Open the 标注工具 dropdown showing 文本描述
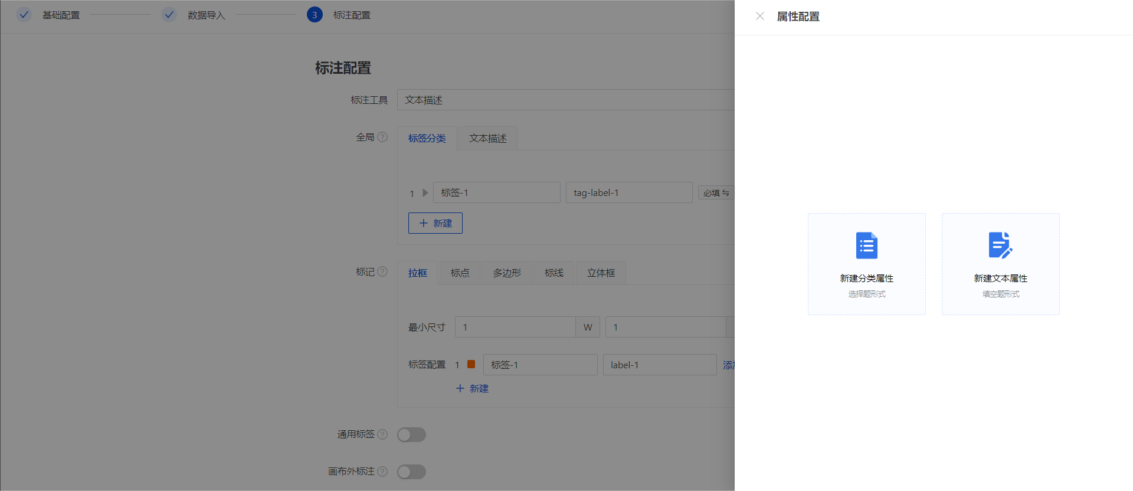Image resolution: width=1133 pixels, height=491 pixels. coord(565,100)
